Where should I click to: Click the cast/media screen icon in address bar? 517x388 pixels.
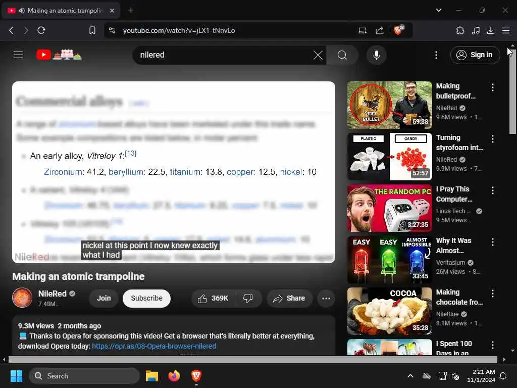point(363,30)
